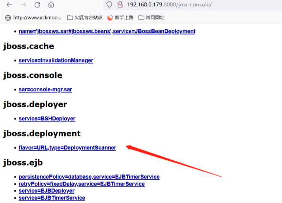Open the sar=console-mgr.sar link

point(45,89)
